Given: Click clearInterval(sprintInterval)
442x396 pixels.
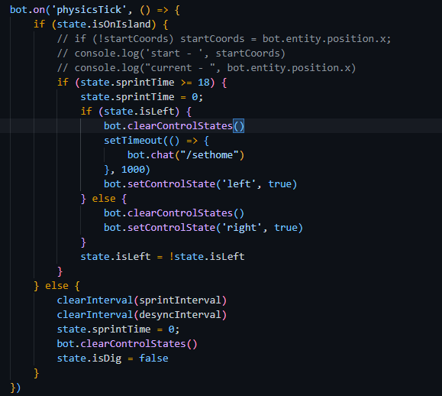Looking at the screenshot, I should coord(142,300).
